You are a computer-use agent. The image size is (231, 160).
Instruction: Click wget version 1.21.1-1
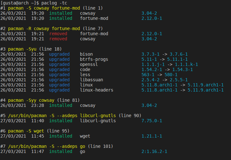(x=151, y=136)
